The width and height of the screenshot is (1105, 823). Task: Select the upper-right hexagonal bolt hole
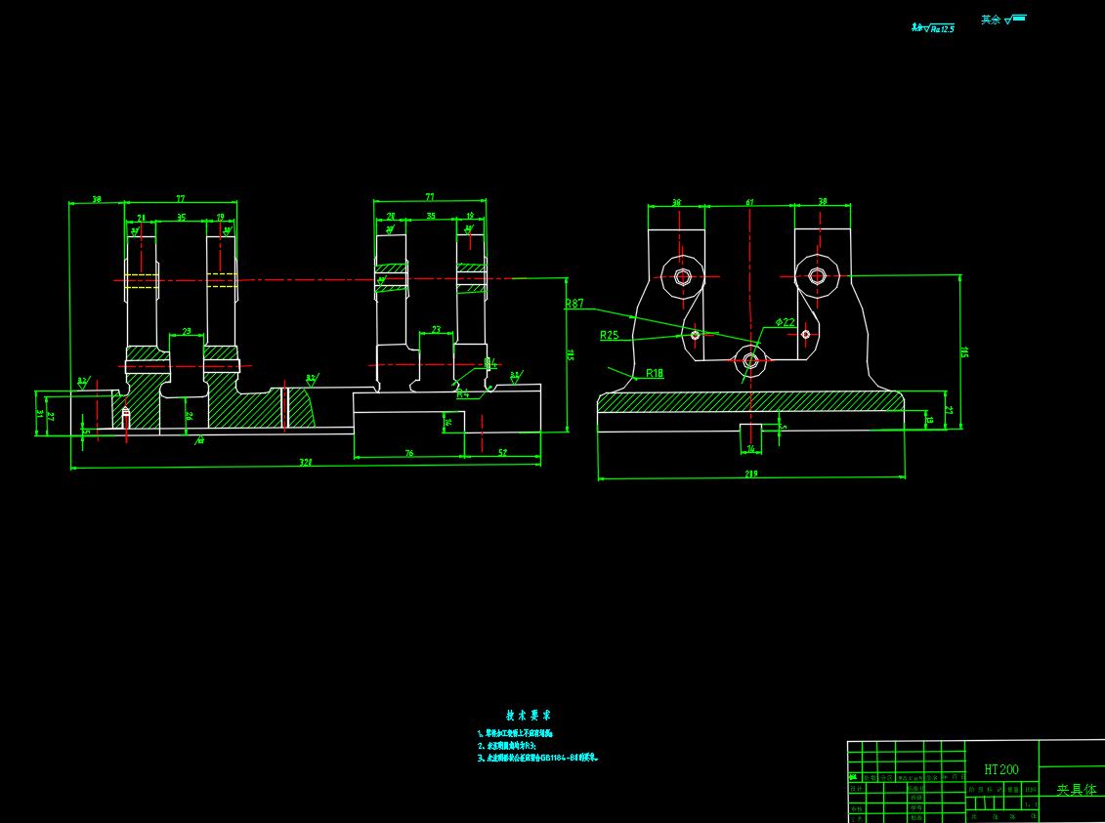tap(817, 276)
